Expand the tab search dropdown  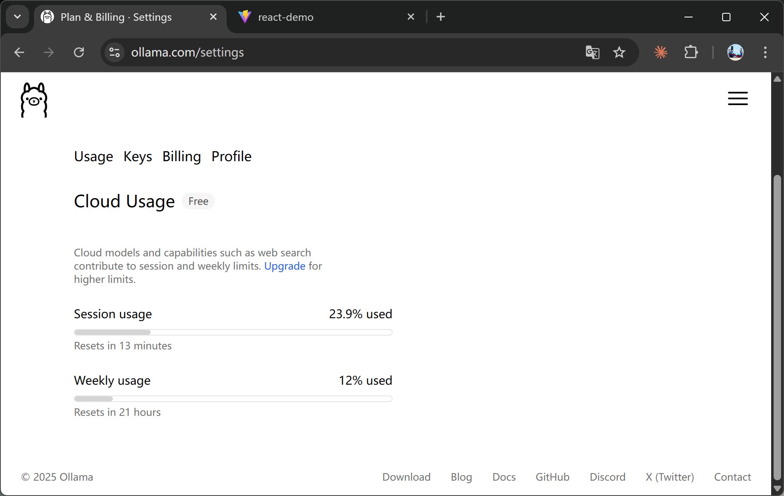(x=17, y=17)
